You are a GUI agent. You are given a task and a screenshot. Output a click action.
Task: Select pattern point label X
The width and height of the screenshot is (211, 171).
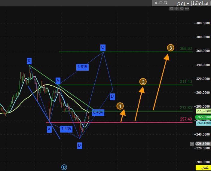coord(49,129)
